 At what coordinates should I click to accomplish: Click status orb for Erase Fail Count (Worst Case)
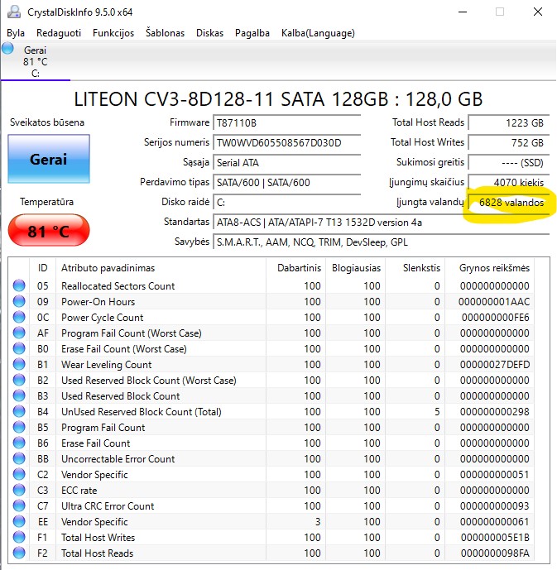pos(19,348)
